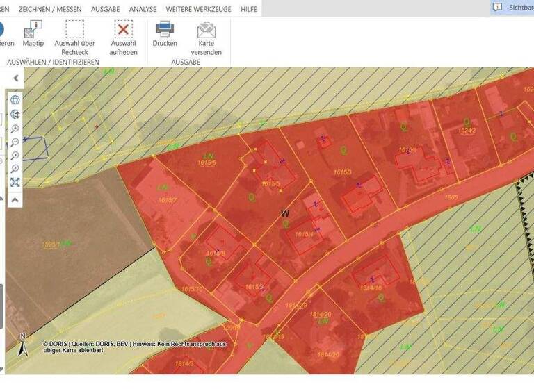This screenshot has height=389, width=534.
Task: Click the Maptip tool icon
Action: pyautogui.click(x=33, y=29)
